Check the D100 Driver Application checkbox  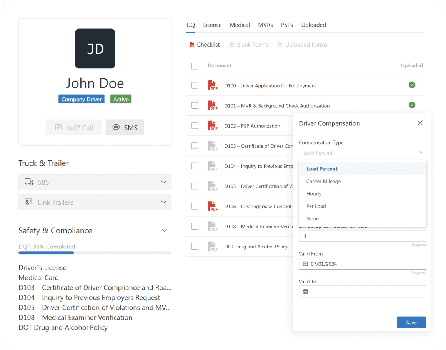click(195, 85)
